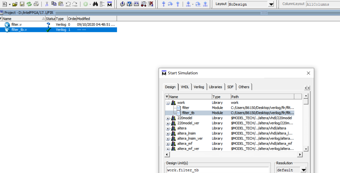Click the Design Unit(s) work.filter_tb field
Viewport: 340px width, 173px height.
coord(218,170)
